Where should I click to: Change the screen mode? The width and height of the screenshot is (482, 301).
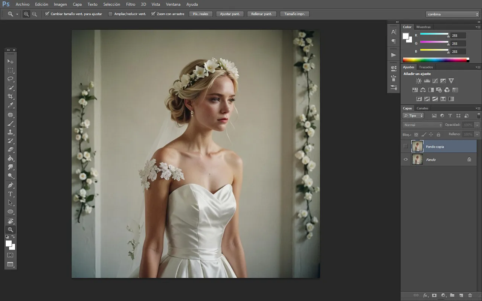(x=11, y=264)
